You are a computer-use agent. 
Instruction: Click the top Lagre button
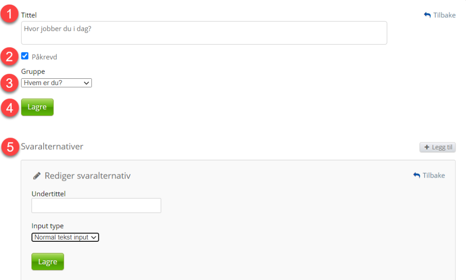pos(37,107)
